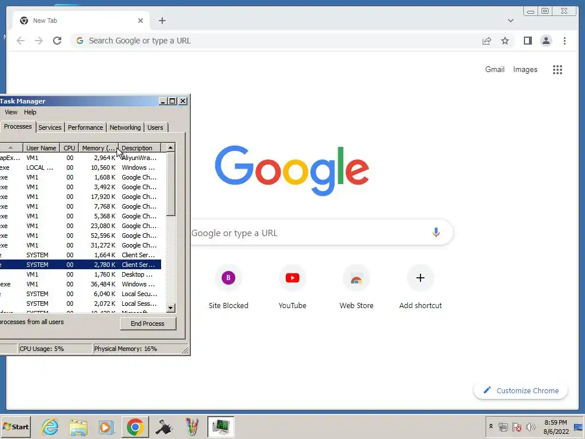Sort by User Name column

[x=41, y=148]
